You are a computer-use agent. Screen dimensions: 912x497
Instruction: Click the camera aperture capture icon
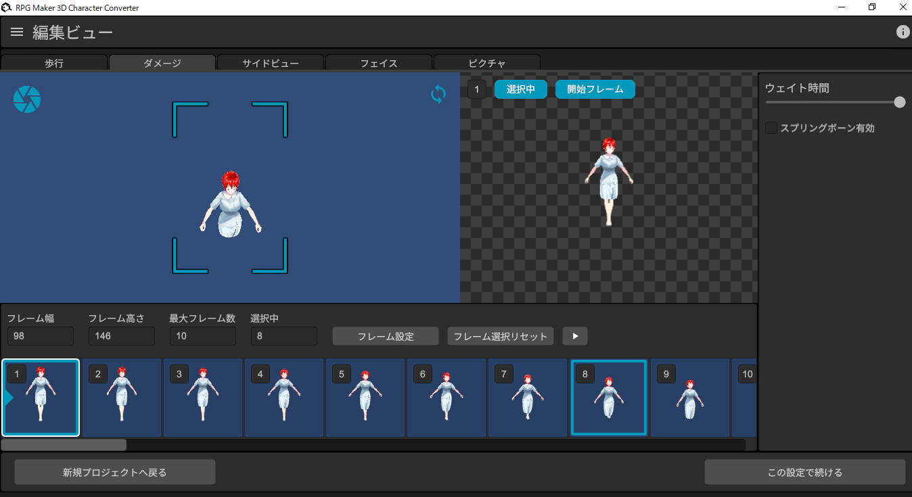26,99
